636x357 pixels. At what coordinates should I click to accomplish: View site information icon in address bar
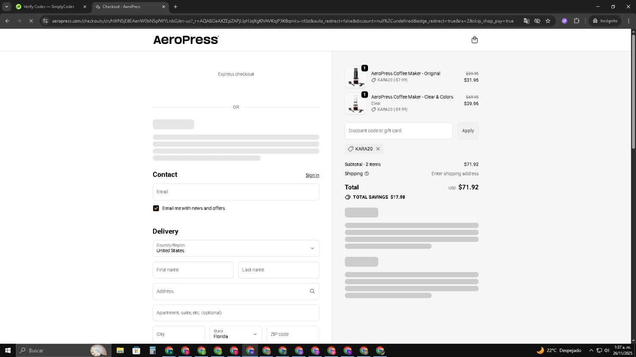pyautogui.click(x=45, y=21)
